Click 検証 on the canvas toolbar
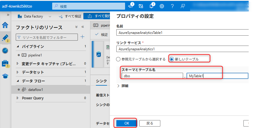Screen dimensions: 265x128 pyautogui.click(x=101, y=34)
